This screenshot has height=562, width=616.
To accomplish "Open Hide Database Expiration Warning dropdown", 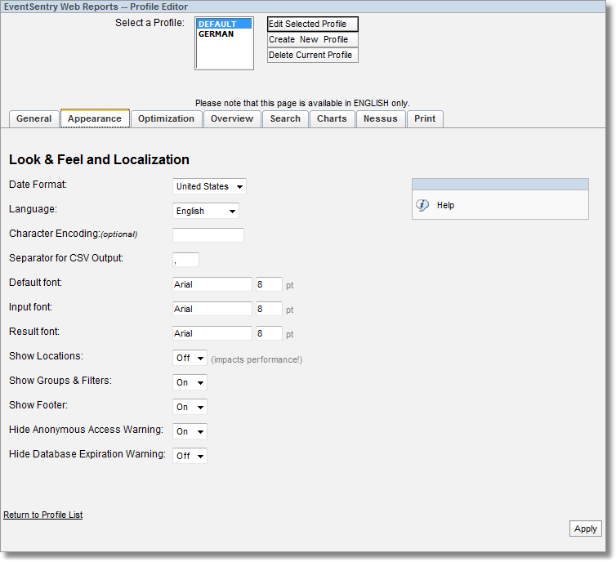I will [x=190, y=456].
